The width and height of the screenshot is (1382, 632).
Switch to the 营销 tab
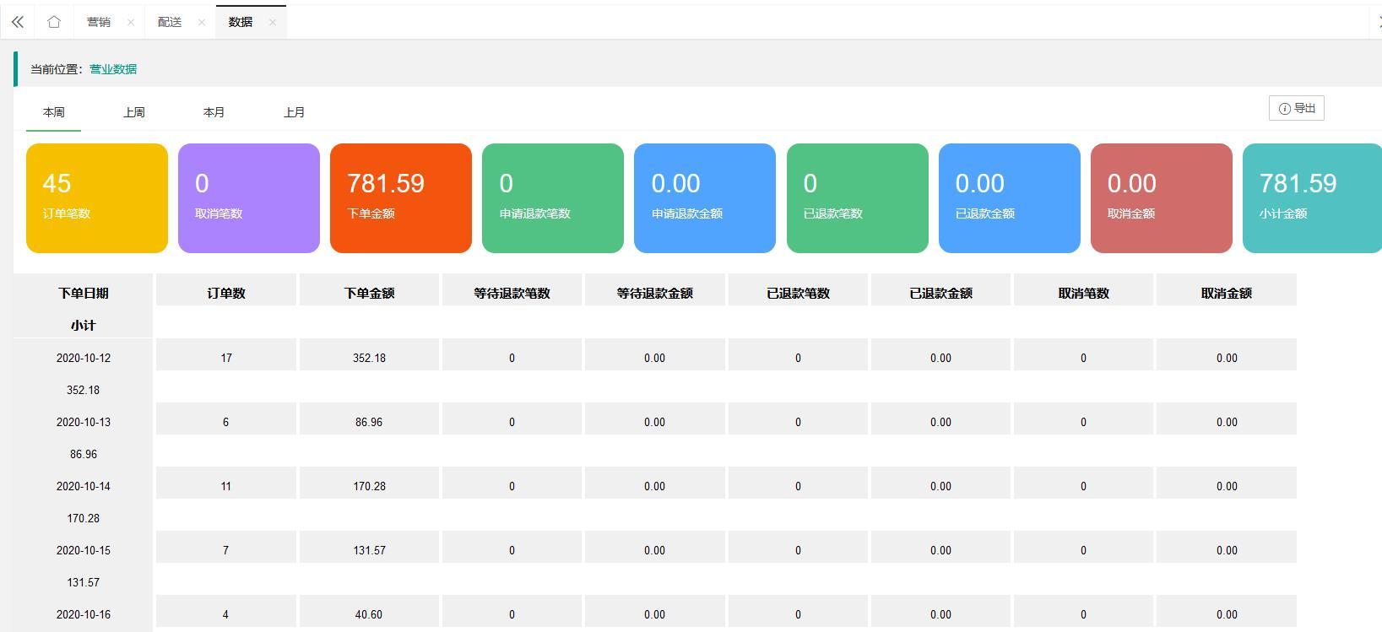point(99,22)
